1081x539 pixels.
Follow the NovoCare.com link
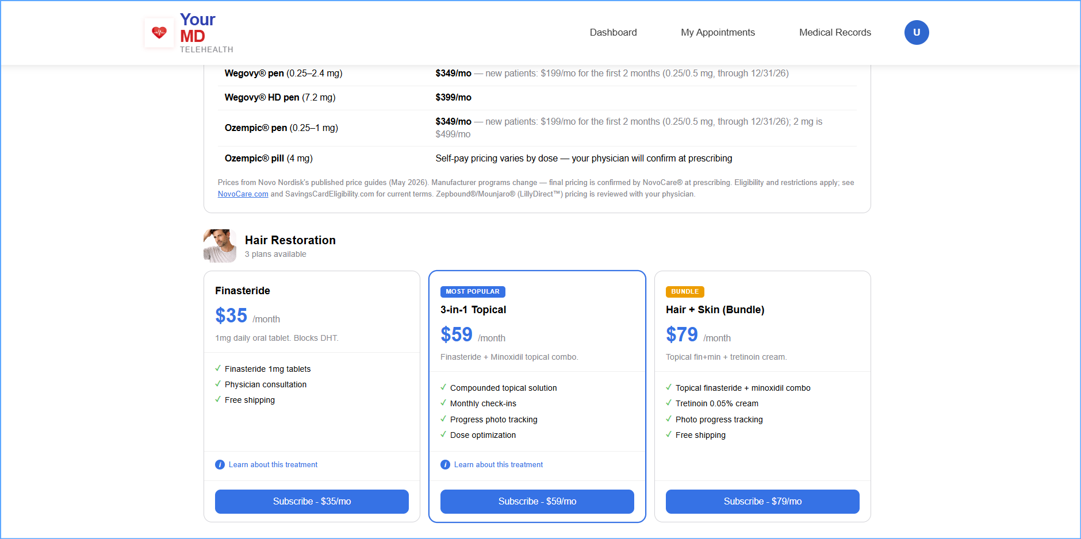[x=243, y=194]
